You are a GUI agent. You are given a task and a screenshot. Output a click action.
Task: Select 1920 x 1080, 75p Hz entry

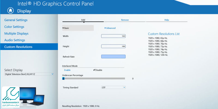click(158, 52)
